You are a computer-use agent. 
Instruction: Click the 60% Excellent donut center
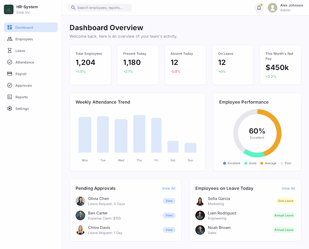click(x=257, y=133)
